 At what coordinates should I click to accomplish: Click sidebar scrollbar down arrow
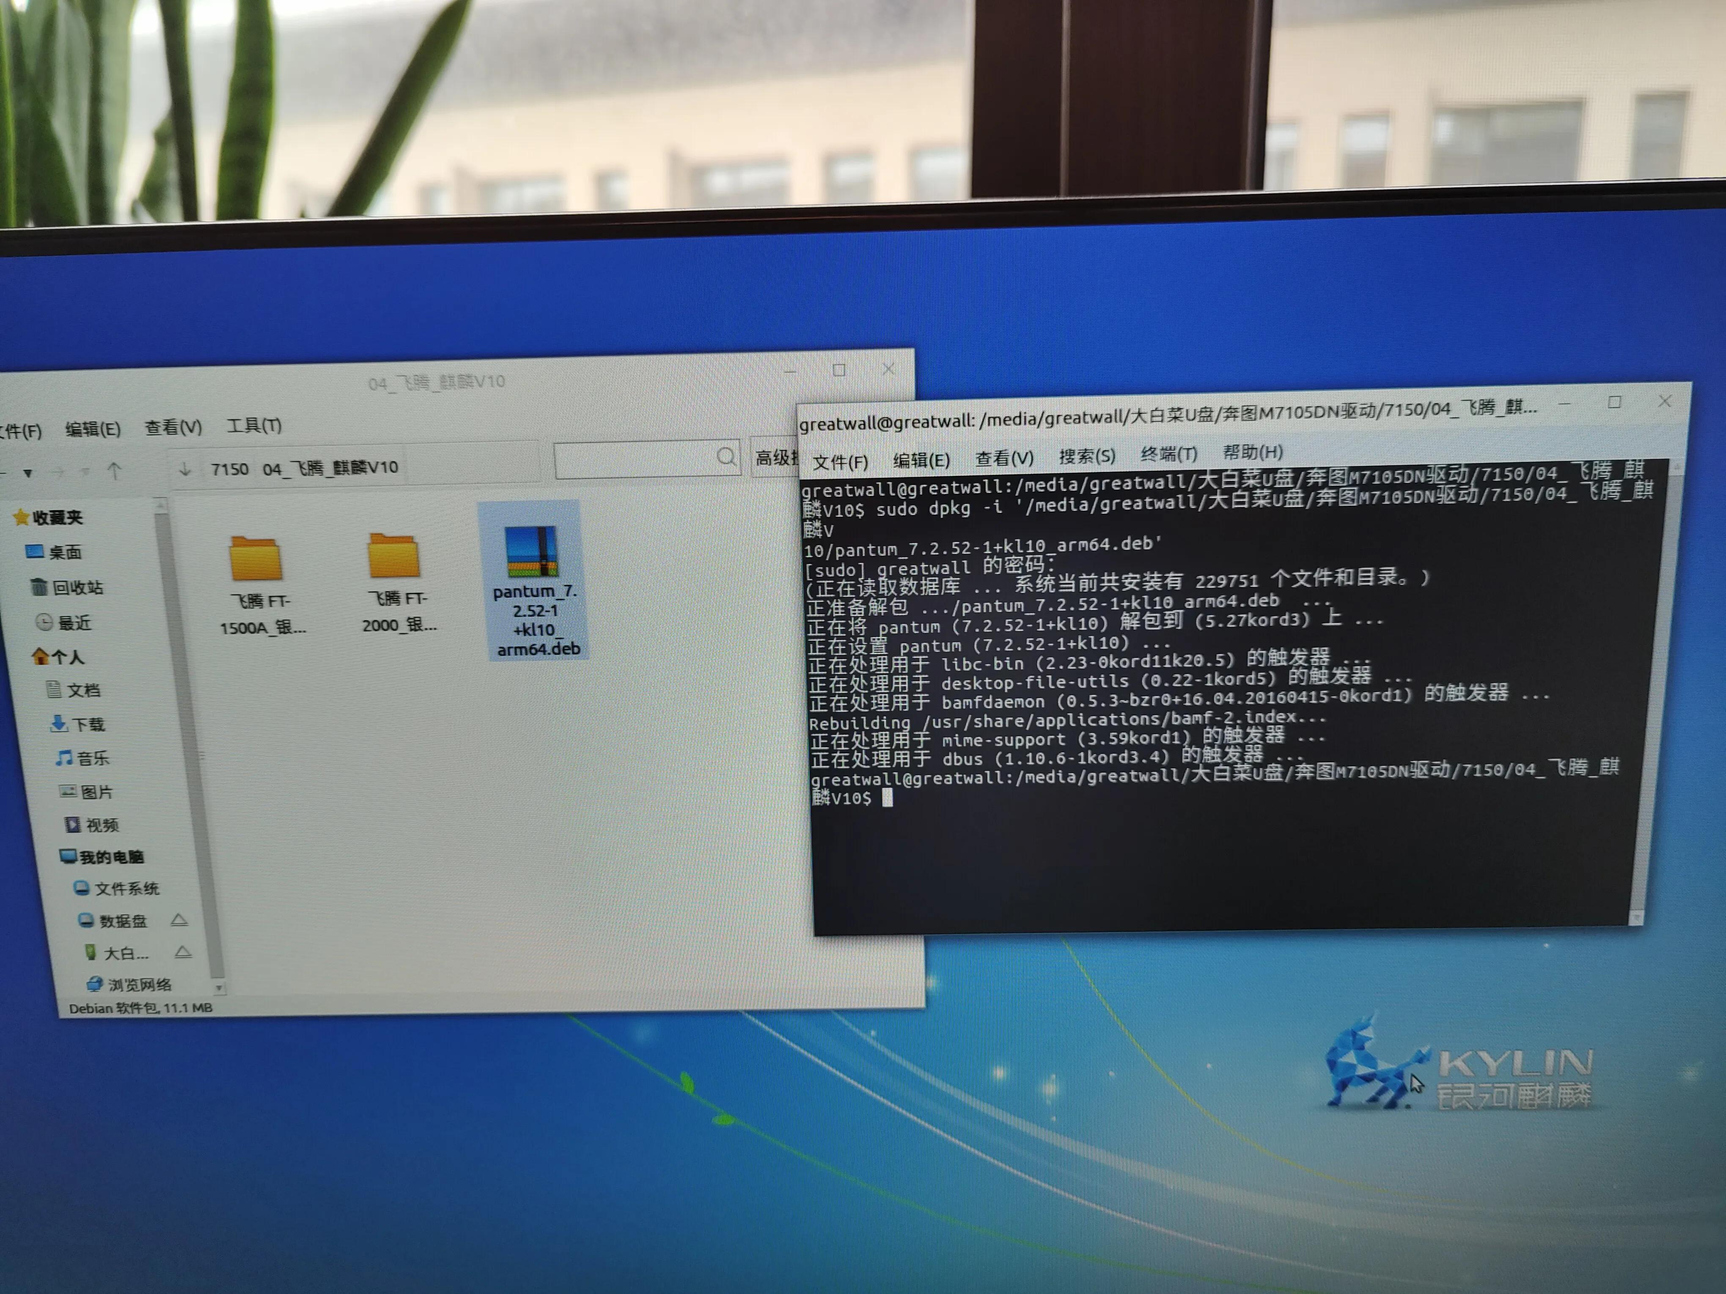pos(219,987)
